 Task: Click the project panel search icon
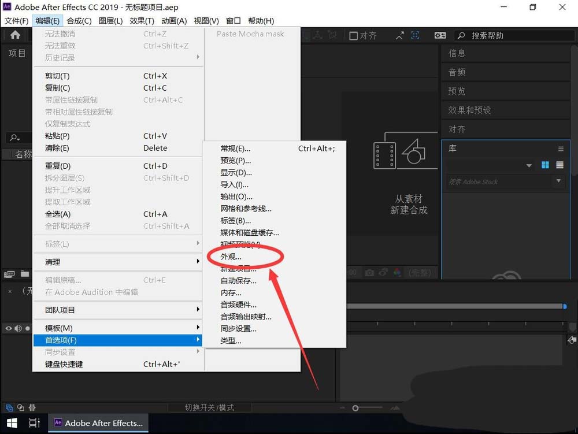tap(15, 138)
